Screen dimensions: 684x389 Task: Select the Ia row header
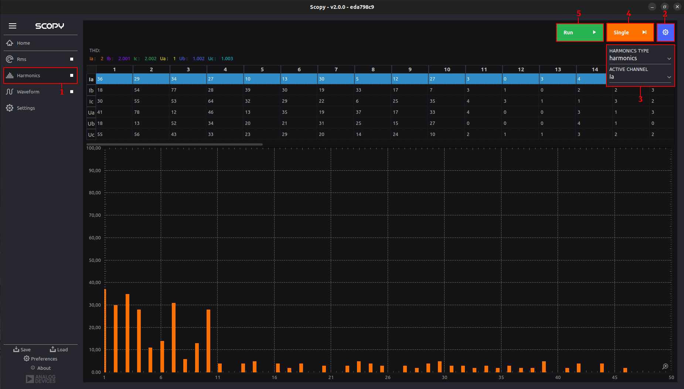(x=91, y=79)
